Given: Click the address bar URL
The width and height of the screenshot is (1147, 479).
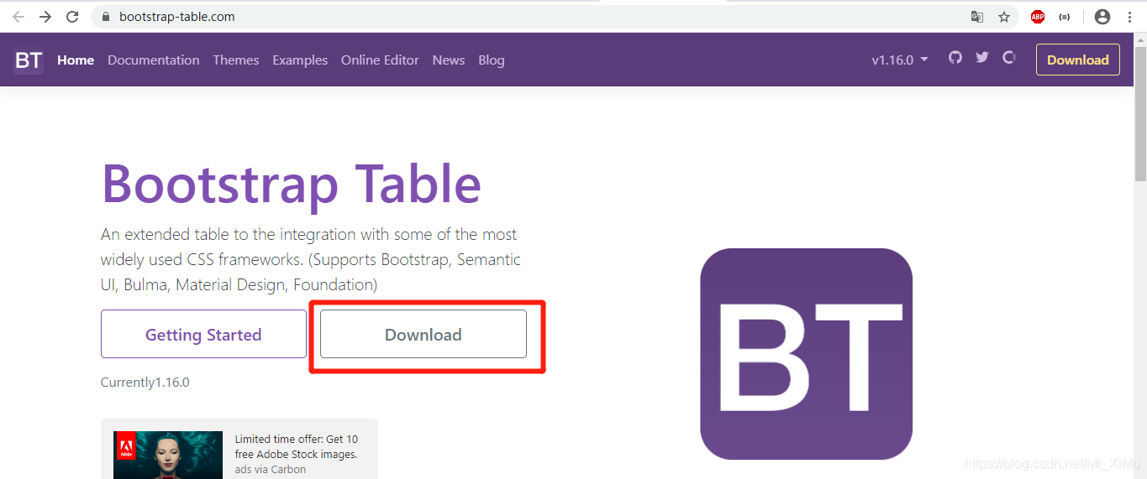Looking at the screenshot, I should 177,17.
